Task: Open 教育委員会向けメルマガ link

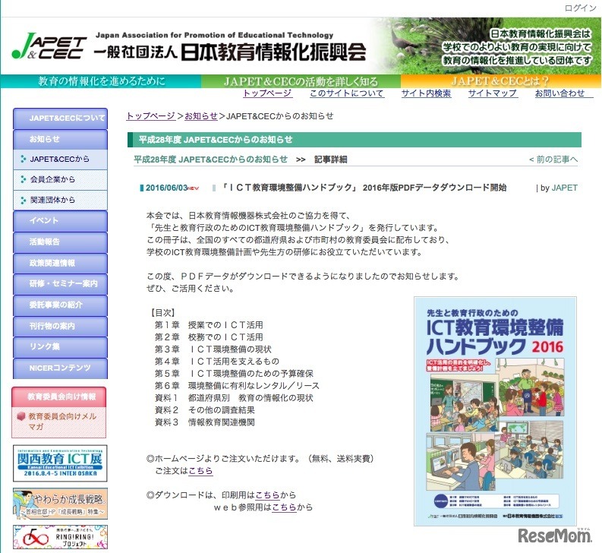Action: [62, 422]
